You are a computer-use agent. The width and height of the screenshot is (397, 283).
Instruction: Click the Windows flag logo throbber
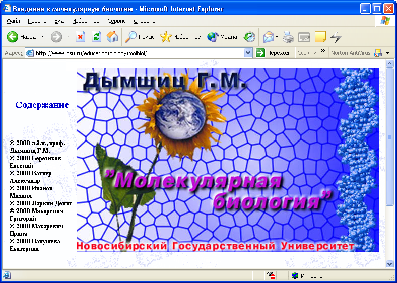pos(385,21)
